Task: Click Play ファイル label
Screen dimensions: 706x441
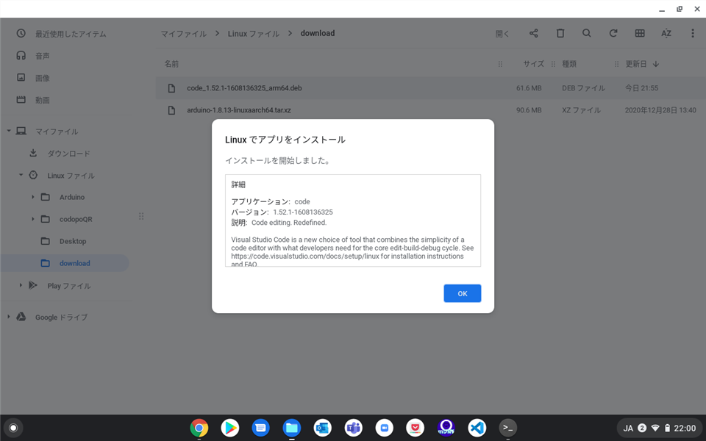Action: coord(69,286)
